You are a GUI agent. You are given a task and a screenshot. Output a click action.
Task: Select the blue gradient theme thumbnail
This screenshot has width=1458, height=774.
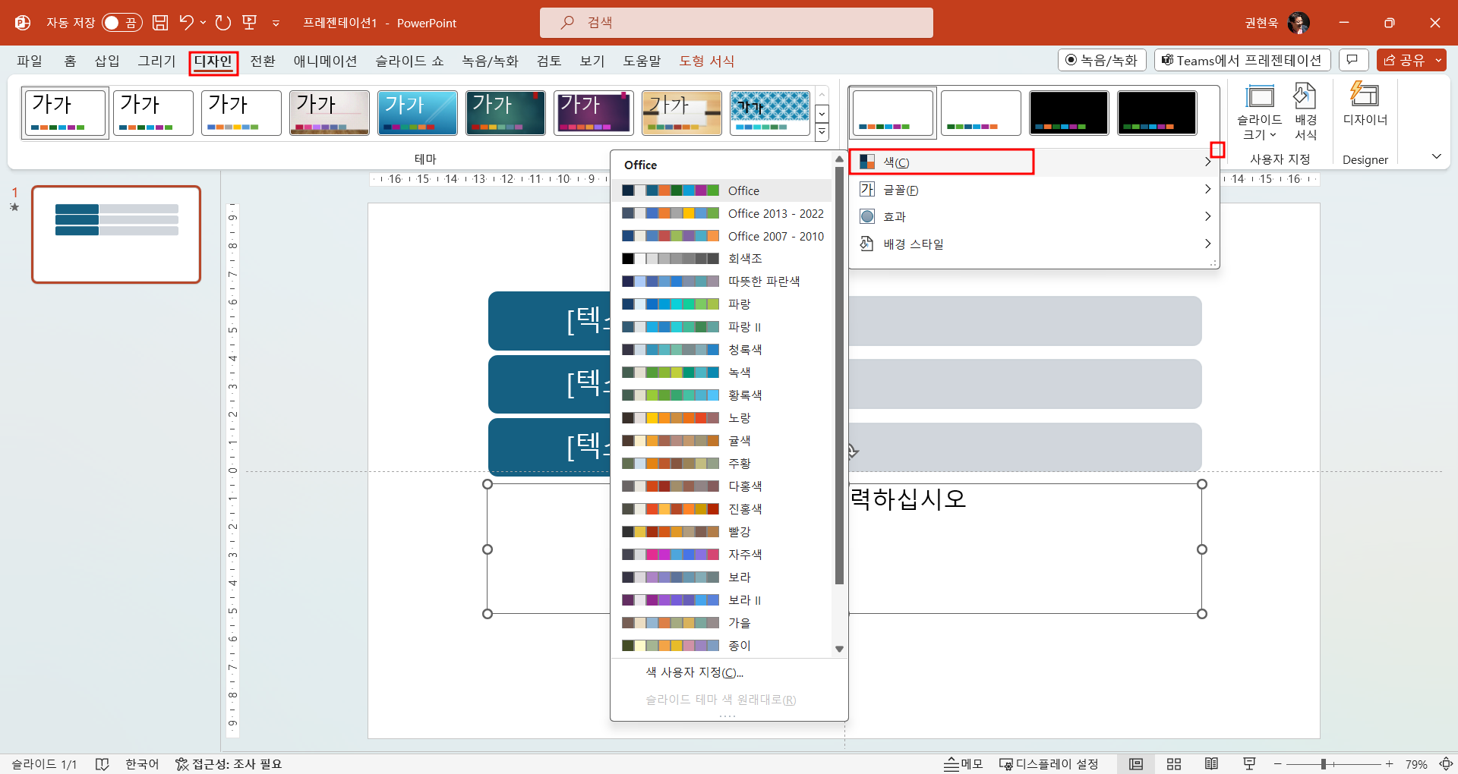coord(418,112)
